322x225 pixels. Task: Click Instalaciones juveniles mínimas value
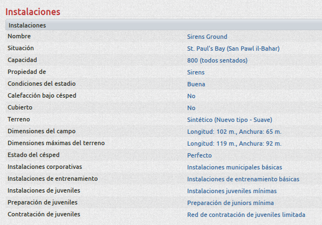(232, 191)
